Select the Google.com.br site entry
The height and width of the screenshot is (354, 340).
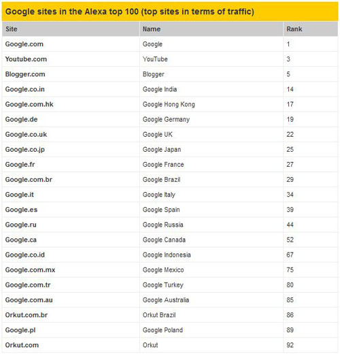pos(29,180)
